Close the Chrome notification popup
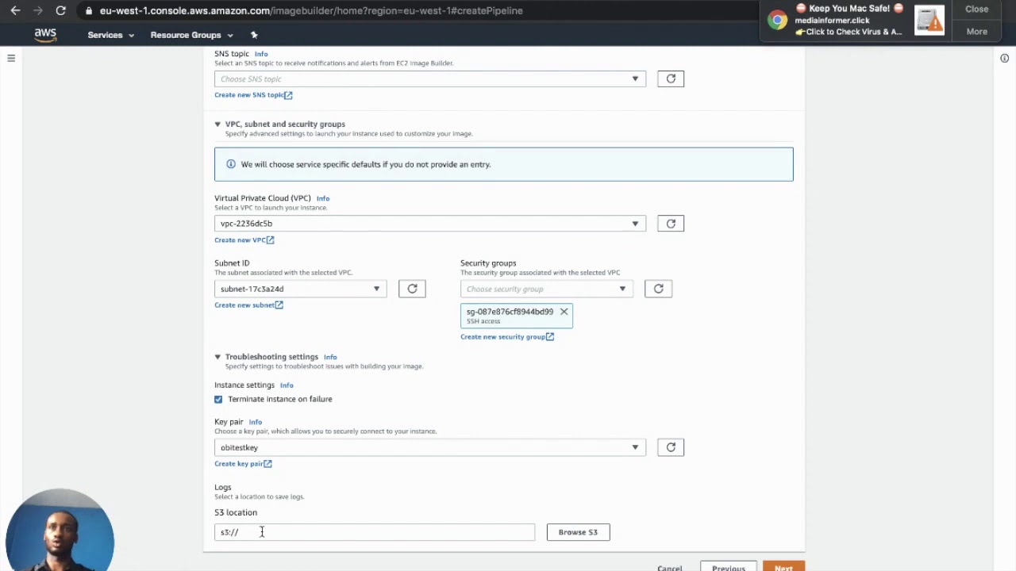1016x571 pixels. tap(976, 10)
